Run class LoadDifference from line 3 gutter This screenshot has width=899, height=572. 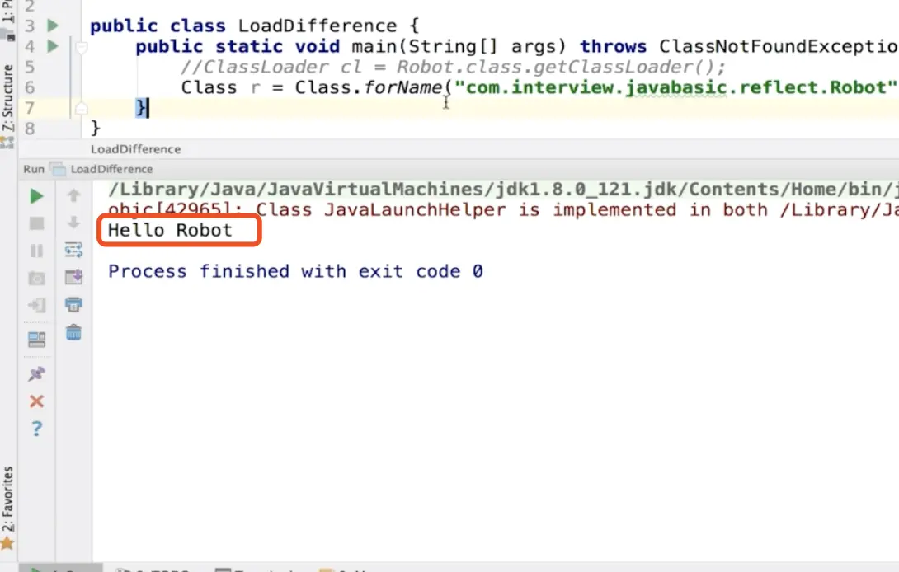pyautogui.click(x=53, y=26)
